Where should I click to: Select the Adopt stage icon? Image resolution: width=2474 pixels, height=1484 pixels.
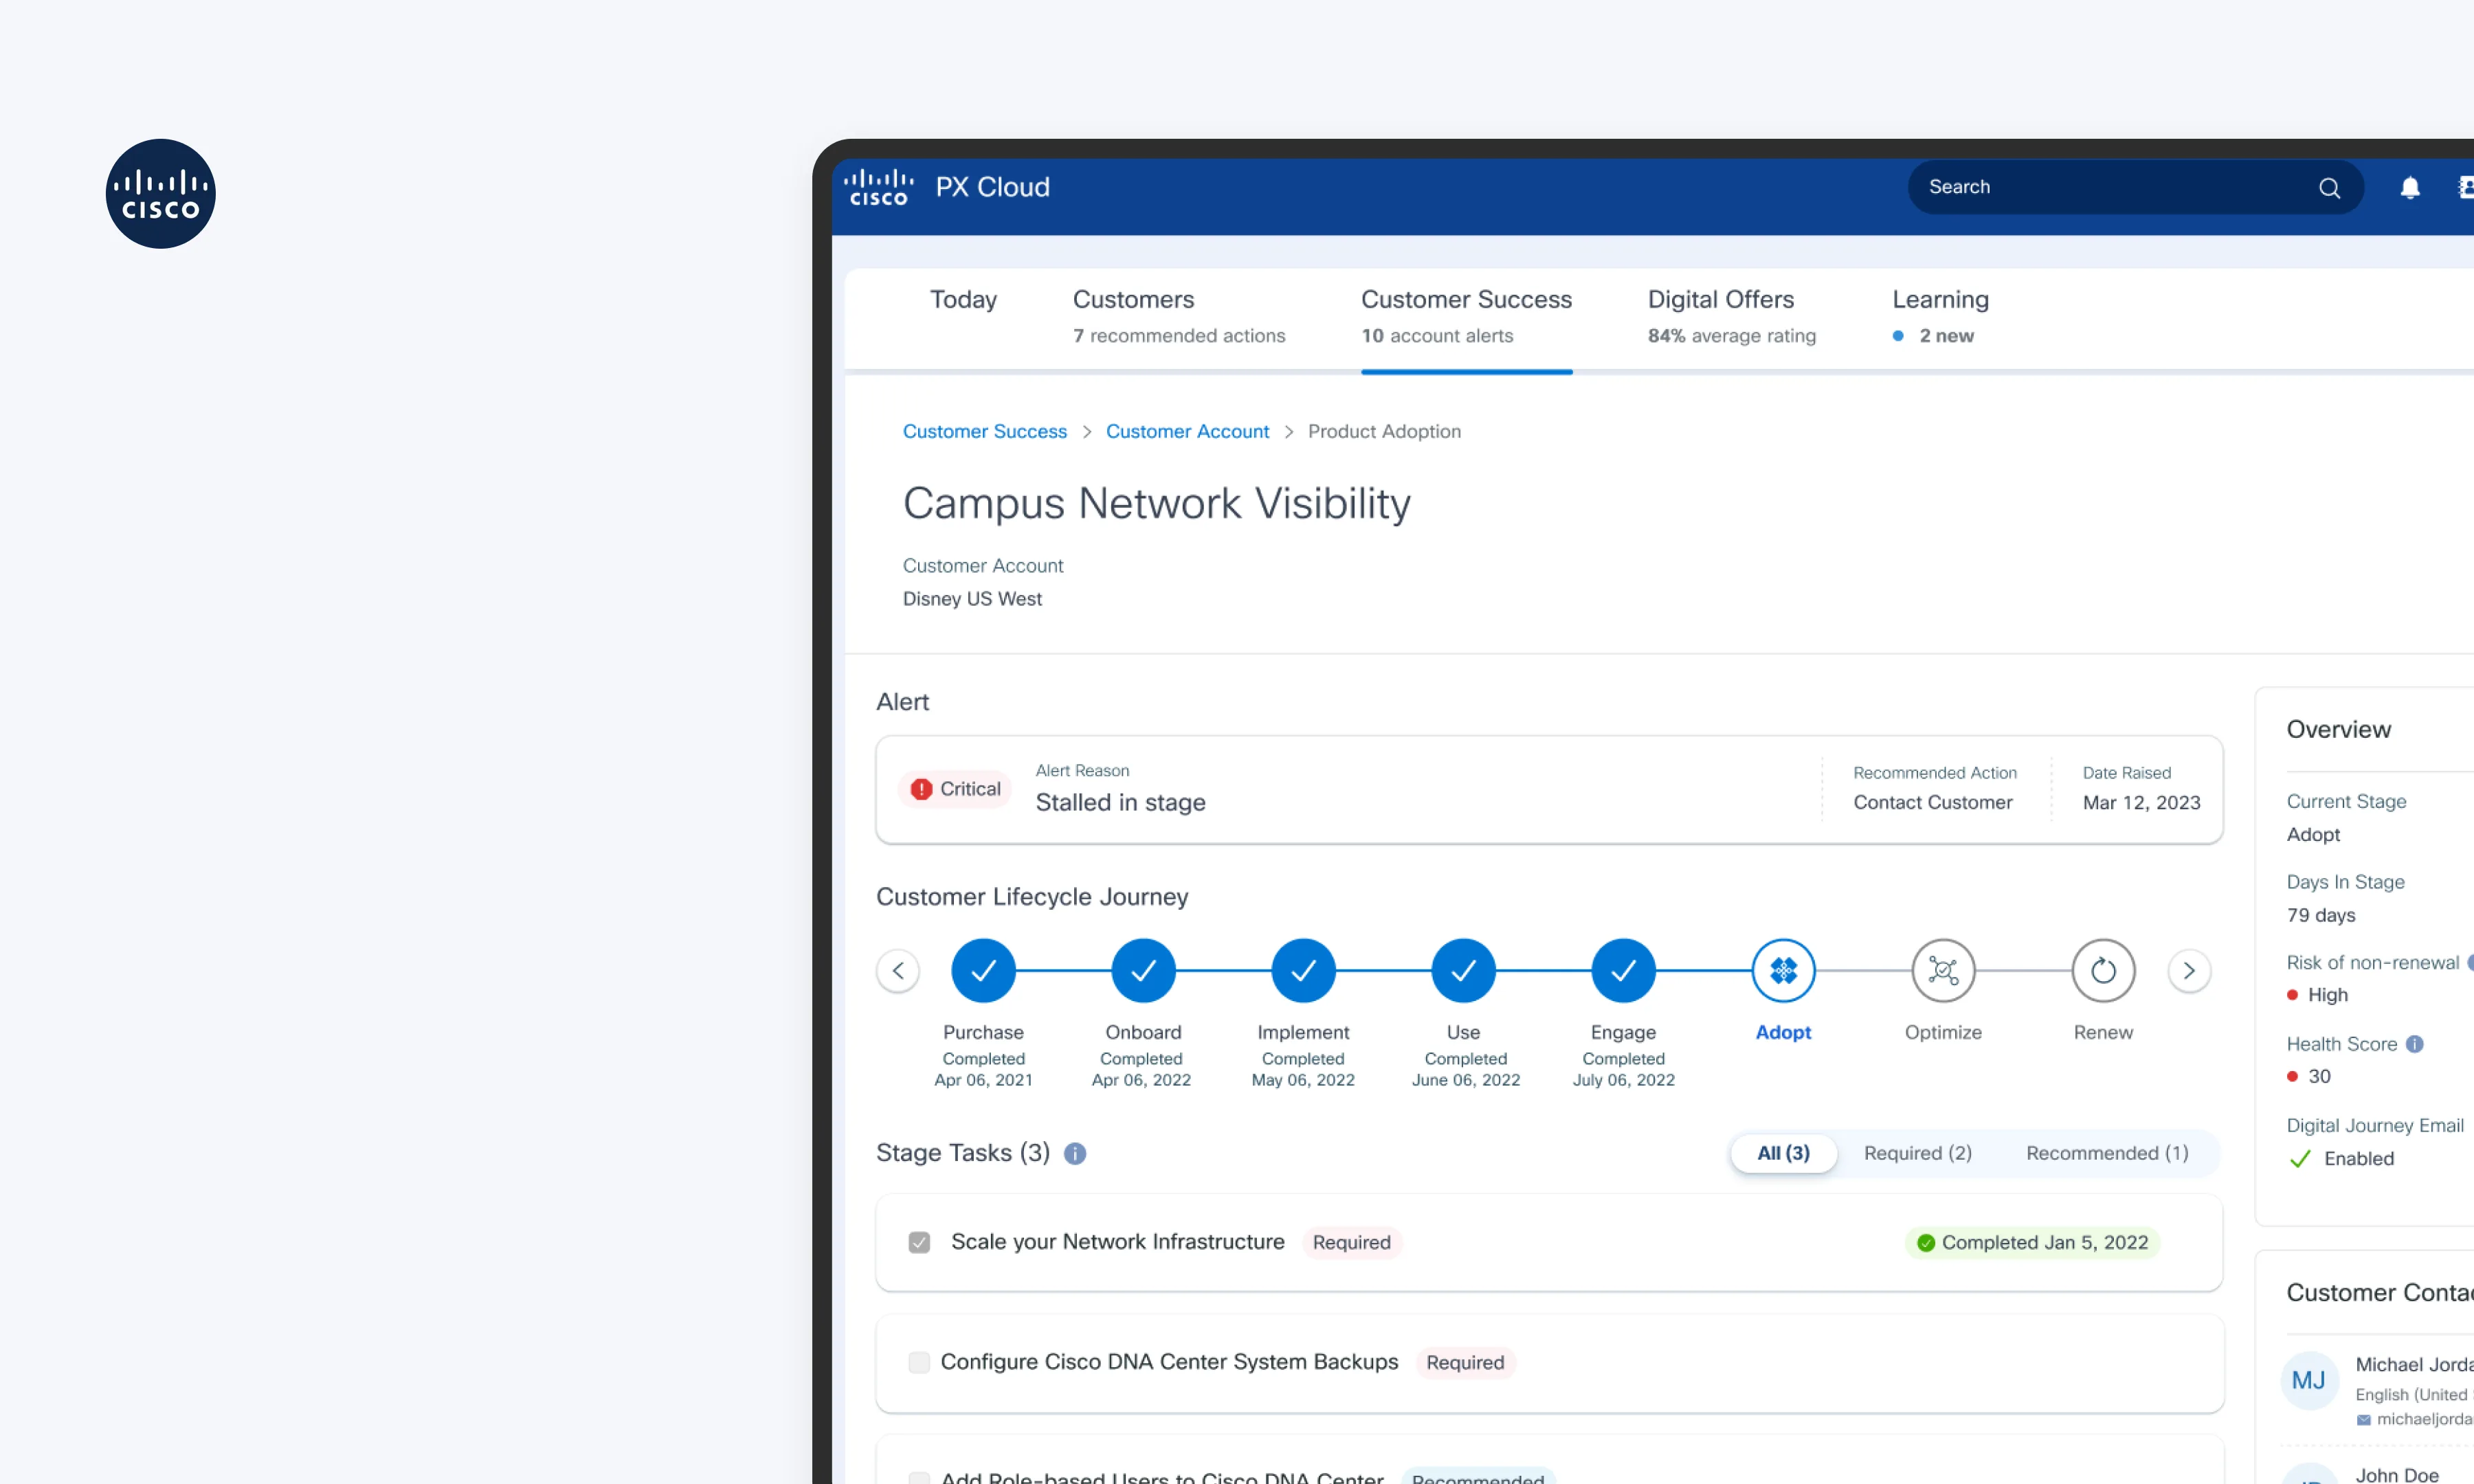click(1783, 970)
